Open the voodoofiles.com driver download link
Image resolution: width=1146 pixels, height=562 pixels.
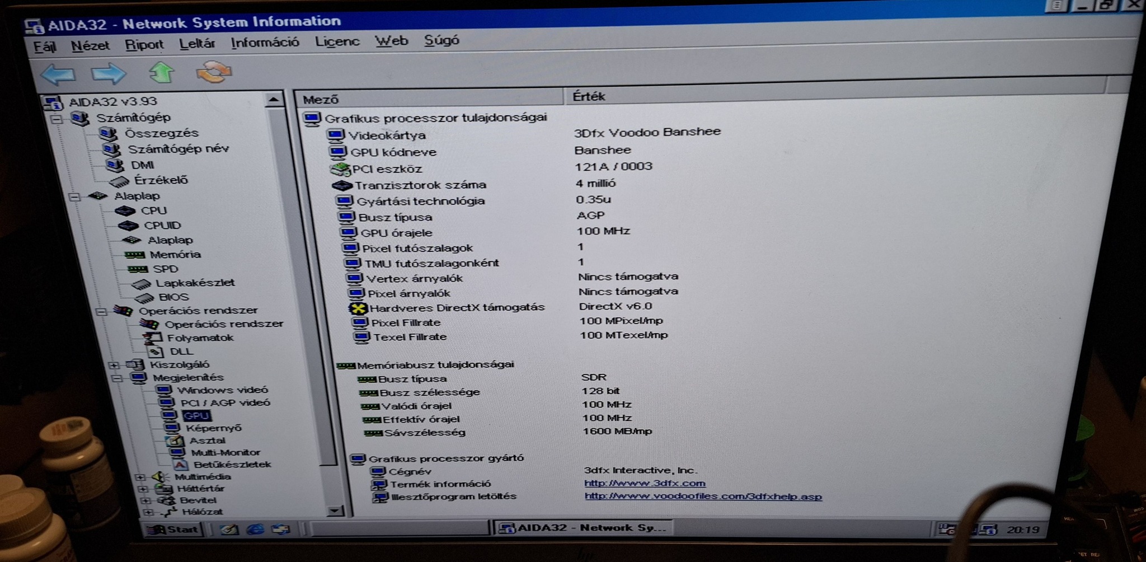(x=703, y=496)
